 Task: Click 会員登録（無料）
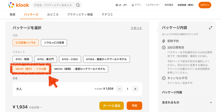coord(185,5)
